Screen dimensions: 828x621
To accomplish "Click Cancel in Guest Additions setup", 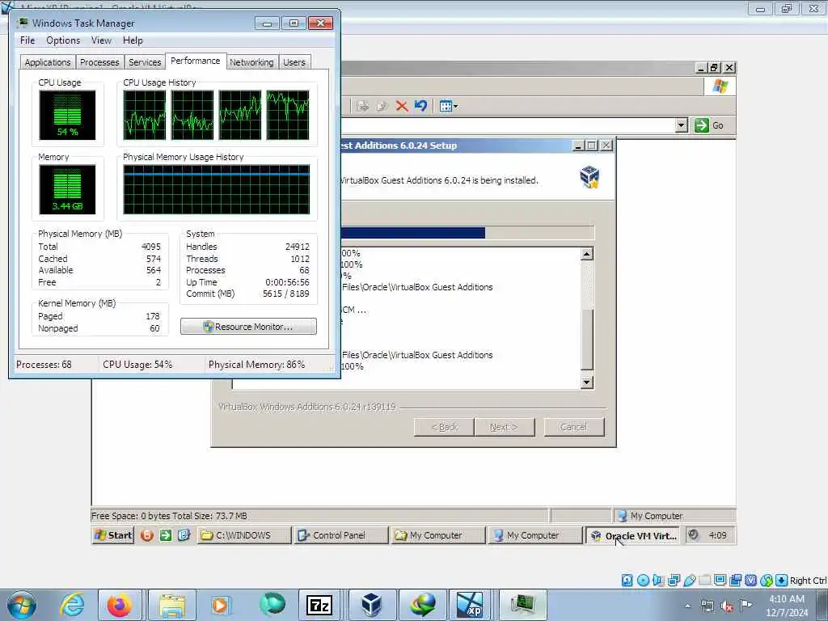I will [x=574, y=427].
